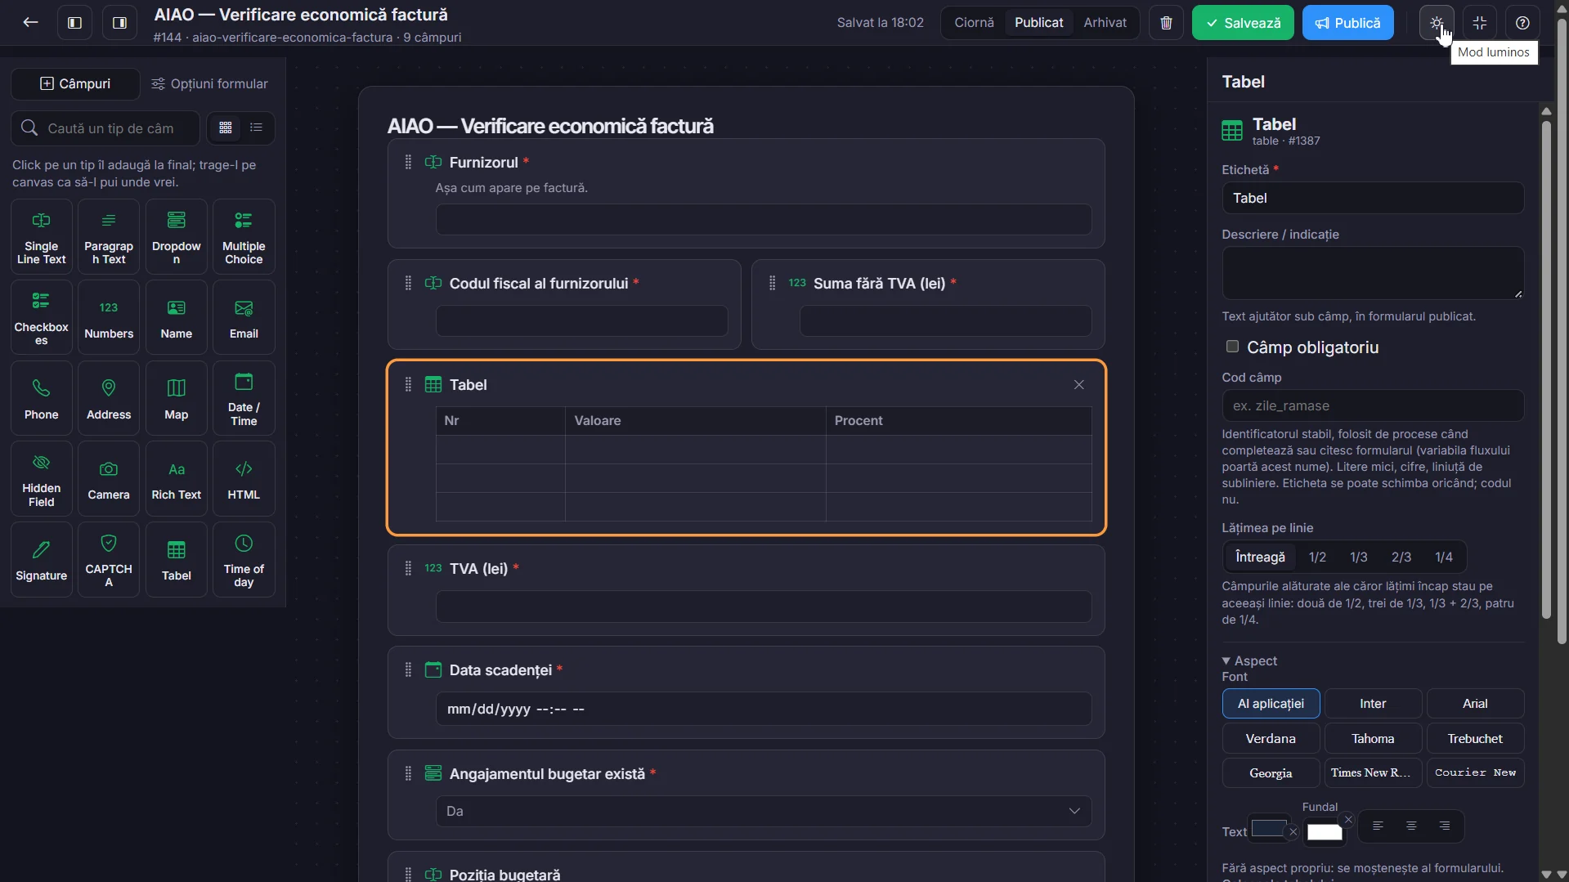Click the search field types box

pyautogui.click(x=105, y=128)
